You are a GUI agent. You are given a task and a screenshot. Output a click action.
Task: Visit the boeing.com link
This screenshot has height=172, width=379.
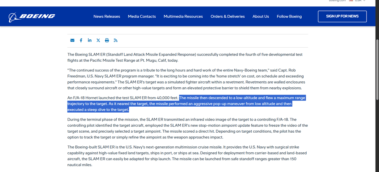pos(337,1)
